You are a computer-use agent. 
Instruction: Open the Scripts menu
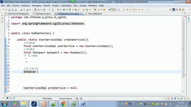tap(83, 6)
